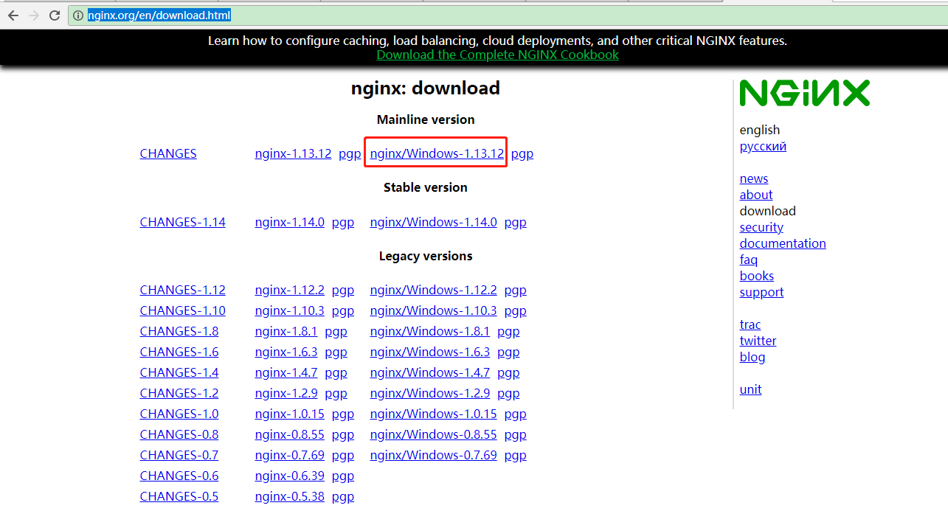
Task: Open pgp signature for nginx/Windows-1.13.12
Action: 522,154
